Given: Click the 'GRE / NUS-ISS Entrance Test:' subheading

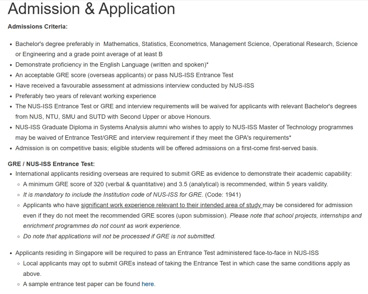Looking at the screenshot, I should [x=51, y=164].
